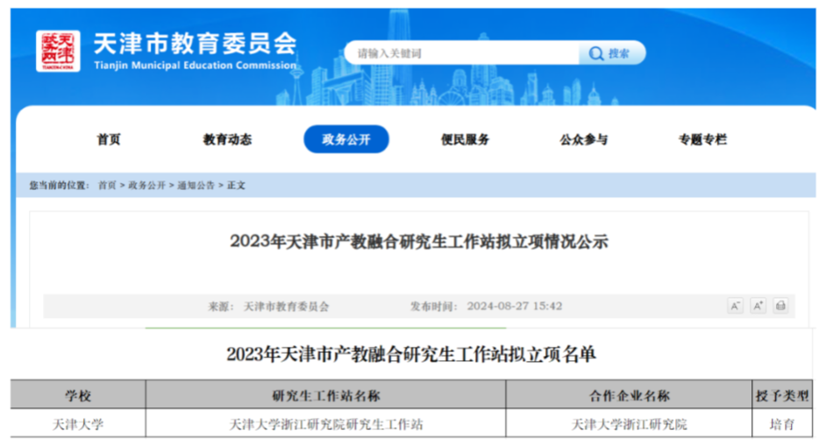This screenshot has height=445, width=826.
Task: Click the increase font size icon
Action: click(x=758, y=306)
